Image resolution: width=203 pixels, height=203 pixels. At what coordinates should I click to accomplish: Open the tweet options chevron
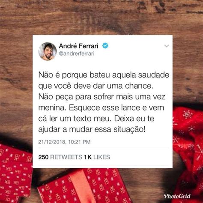pyautogui.click(x=167, y=46)
